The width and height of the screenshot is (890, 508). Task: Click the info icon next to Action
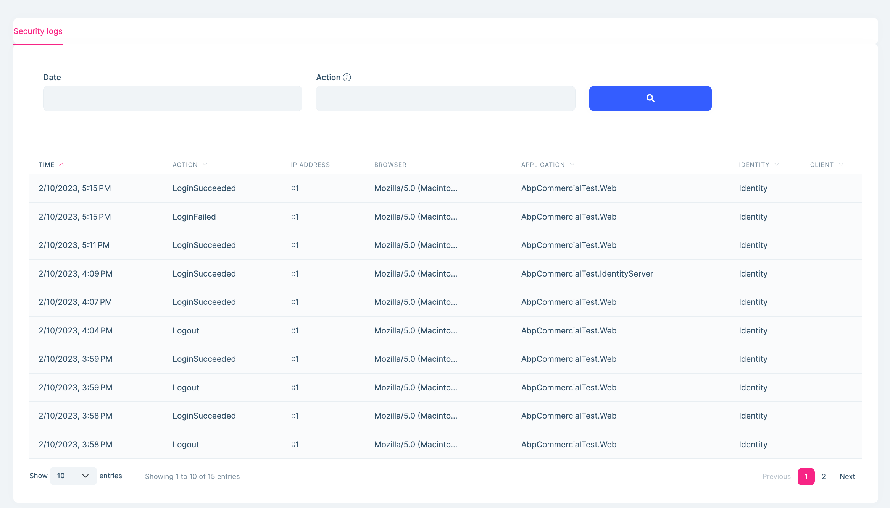pos(347,77)
